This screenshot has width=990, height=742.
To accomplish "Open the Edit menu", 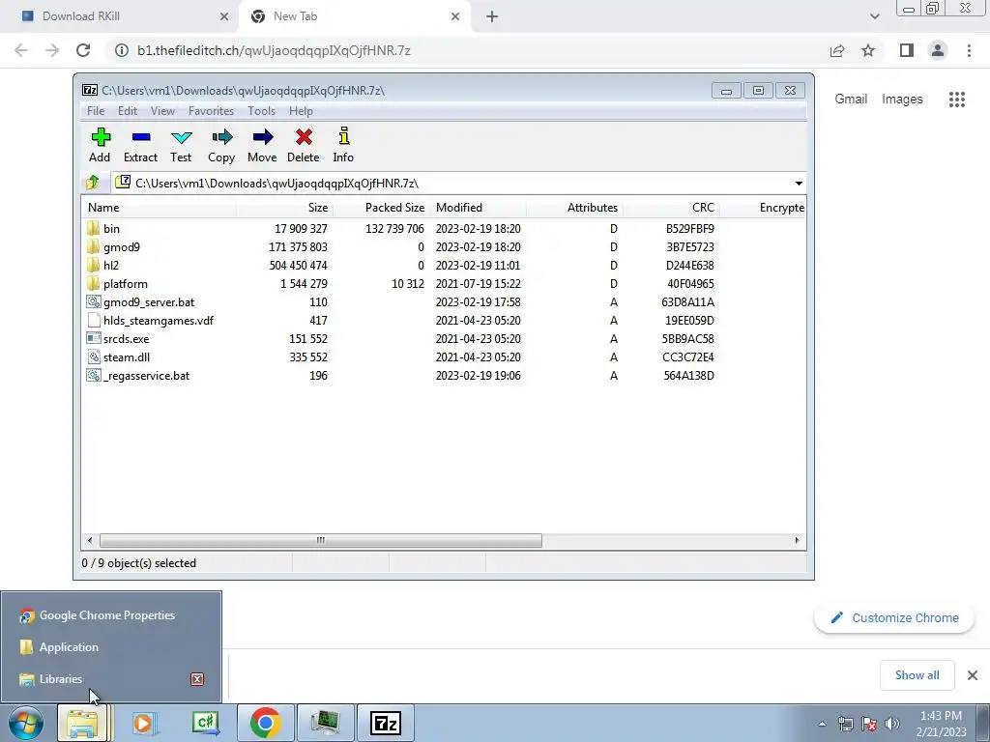I will 128,110.
